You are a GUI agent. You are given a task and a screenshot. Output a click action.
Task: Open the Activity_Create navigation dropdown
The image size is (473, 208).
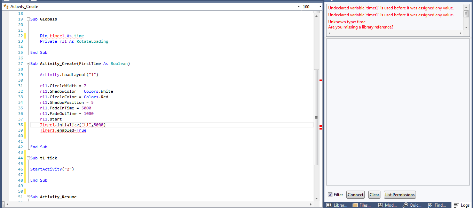[299, 6]
